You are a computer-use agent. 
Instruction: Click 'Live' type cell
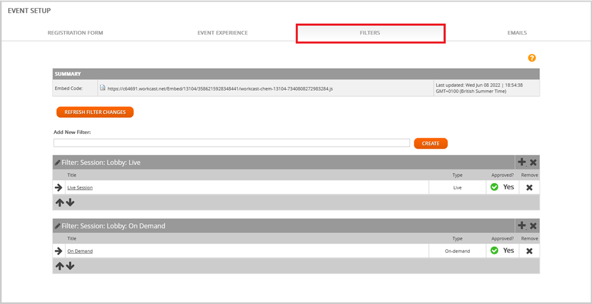pyautogui.click(x=457, y=188)
